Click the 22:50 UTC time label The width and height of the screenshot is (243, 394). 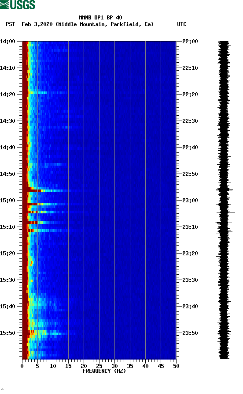(x=190, y=174)
